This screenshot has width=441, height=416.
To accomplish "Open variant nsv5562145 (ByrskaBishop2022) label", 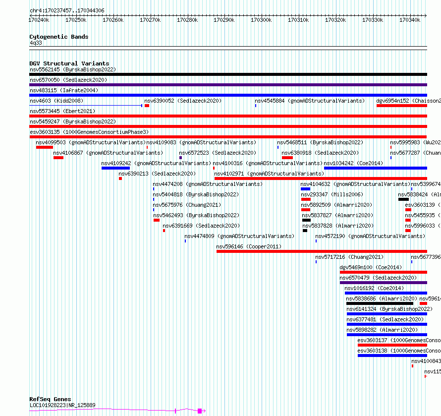I will (x=73, y=69).
